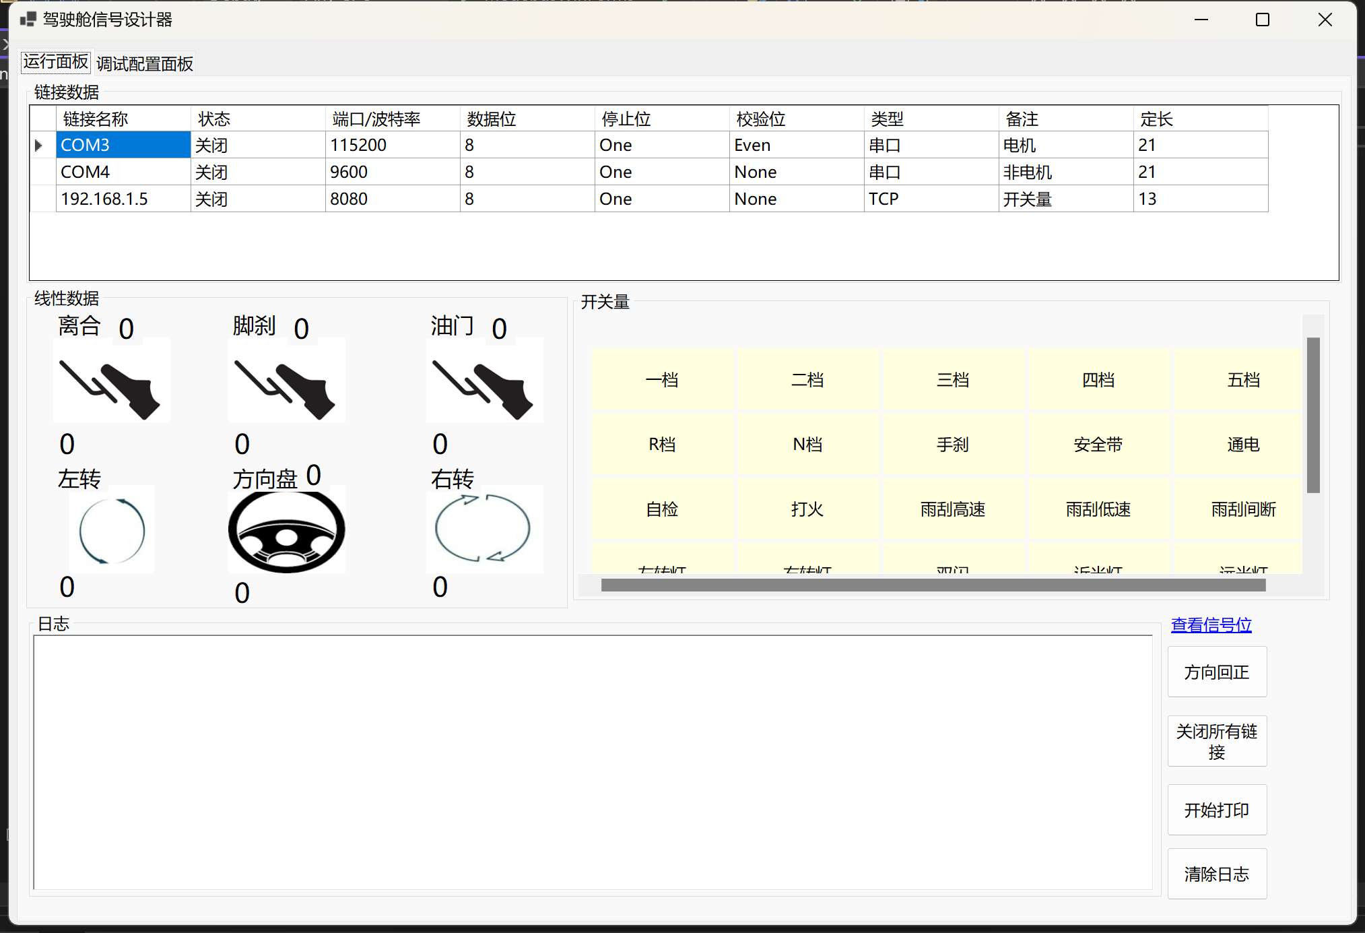Toggle the 二档 switch

click(807, 379)
